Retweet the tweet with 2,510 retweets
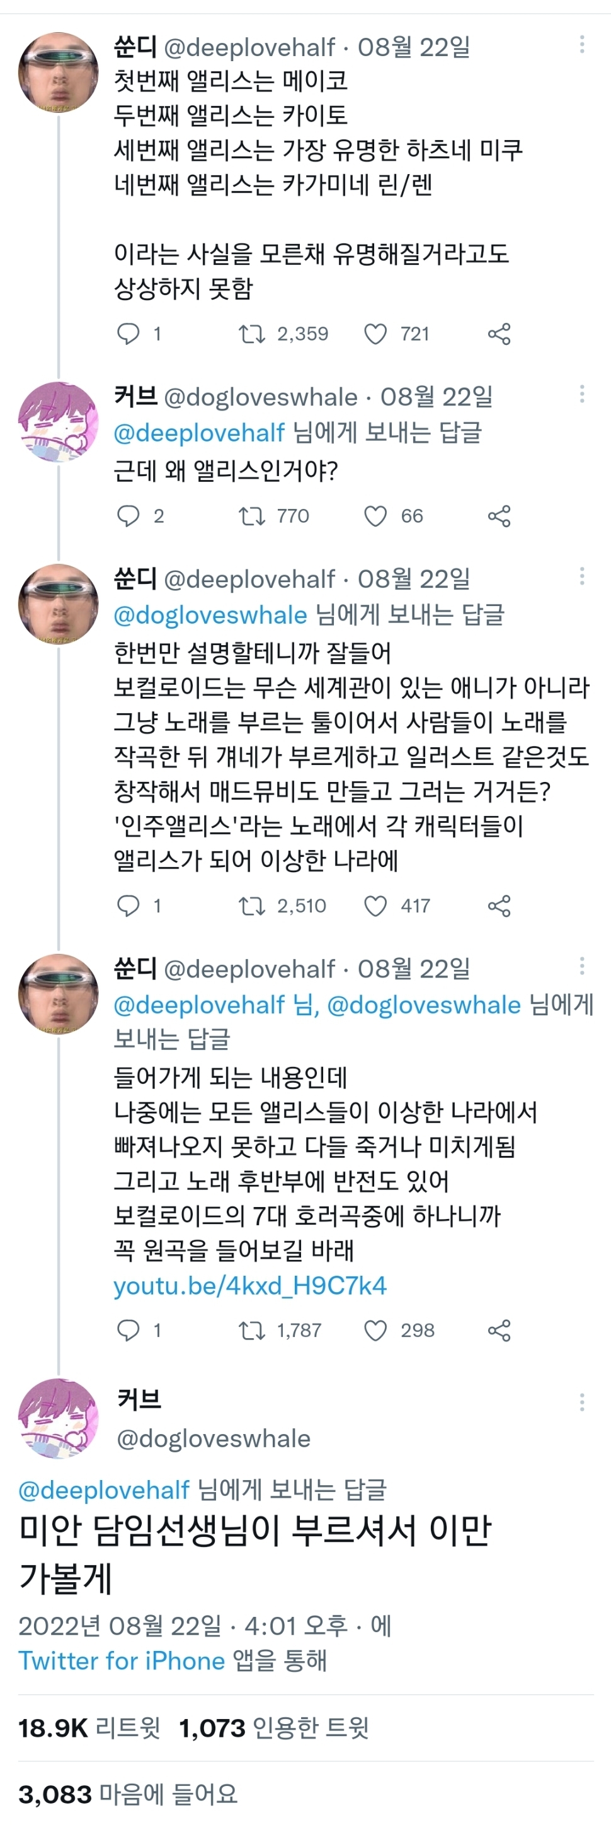Screen dimensions: 611x1825 point(251,906)
